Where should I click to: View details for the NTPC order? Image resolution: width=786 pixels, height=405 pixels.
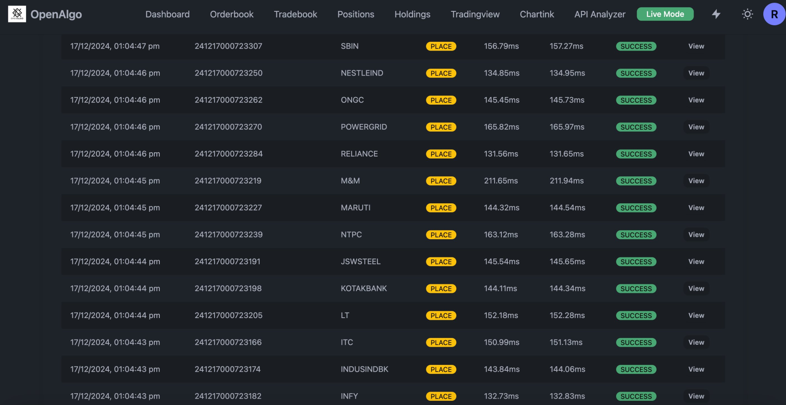click(x=696, y=235)
